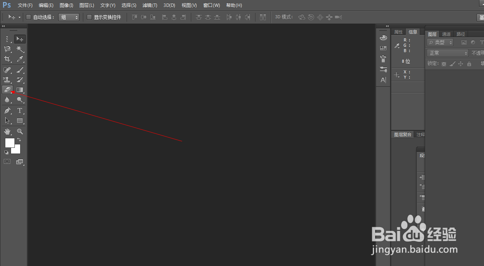
Task: Select the Zoom tool
Action: click(x=20, y=131)
